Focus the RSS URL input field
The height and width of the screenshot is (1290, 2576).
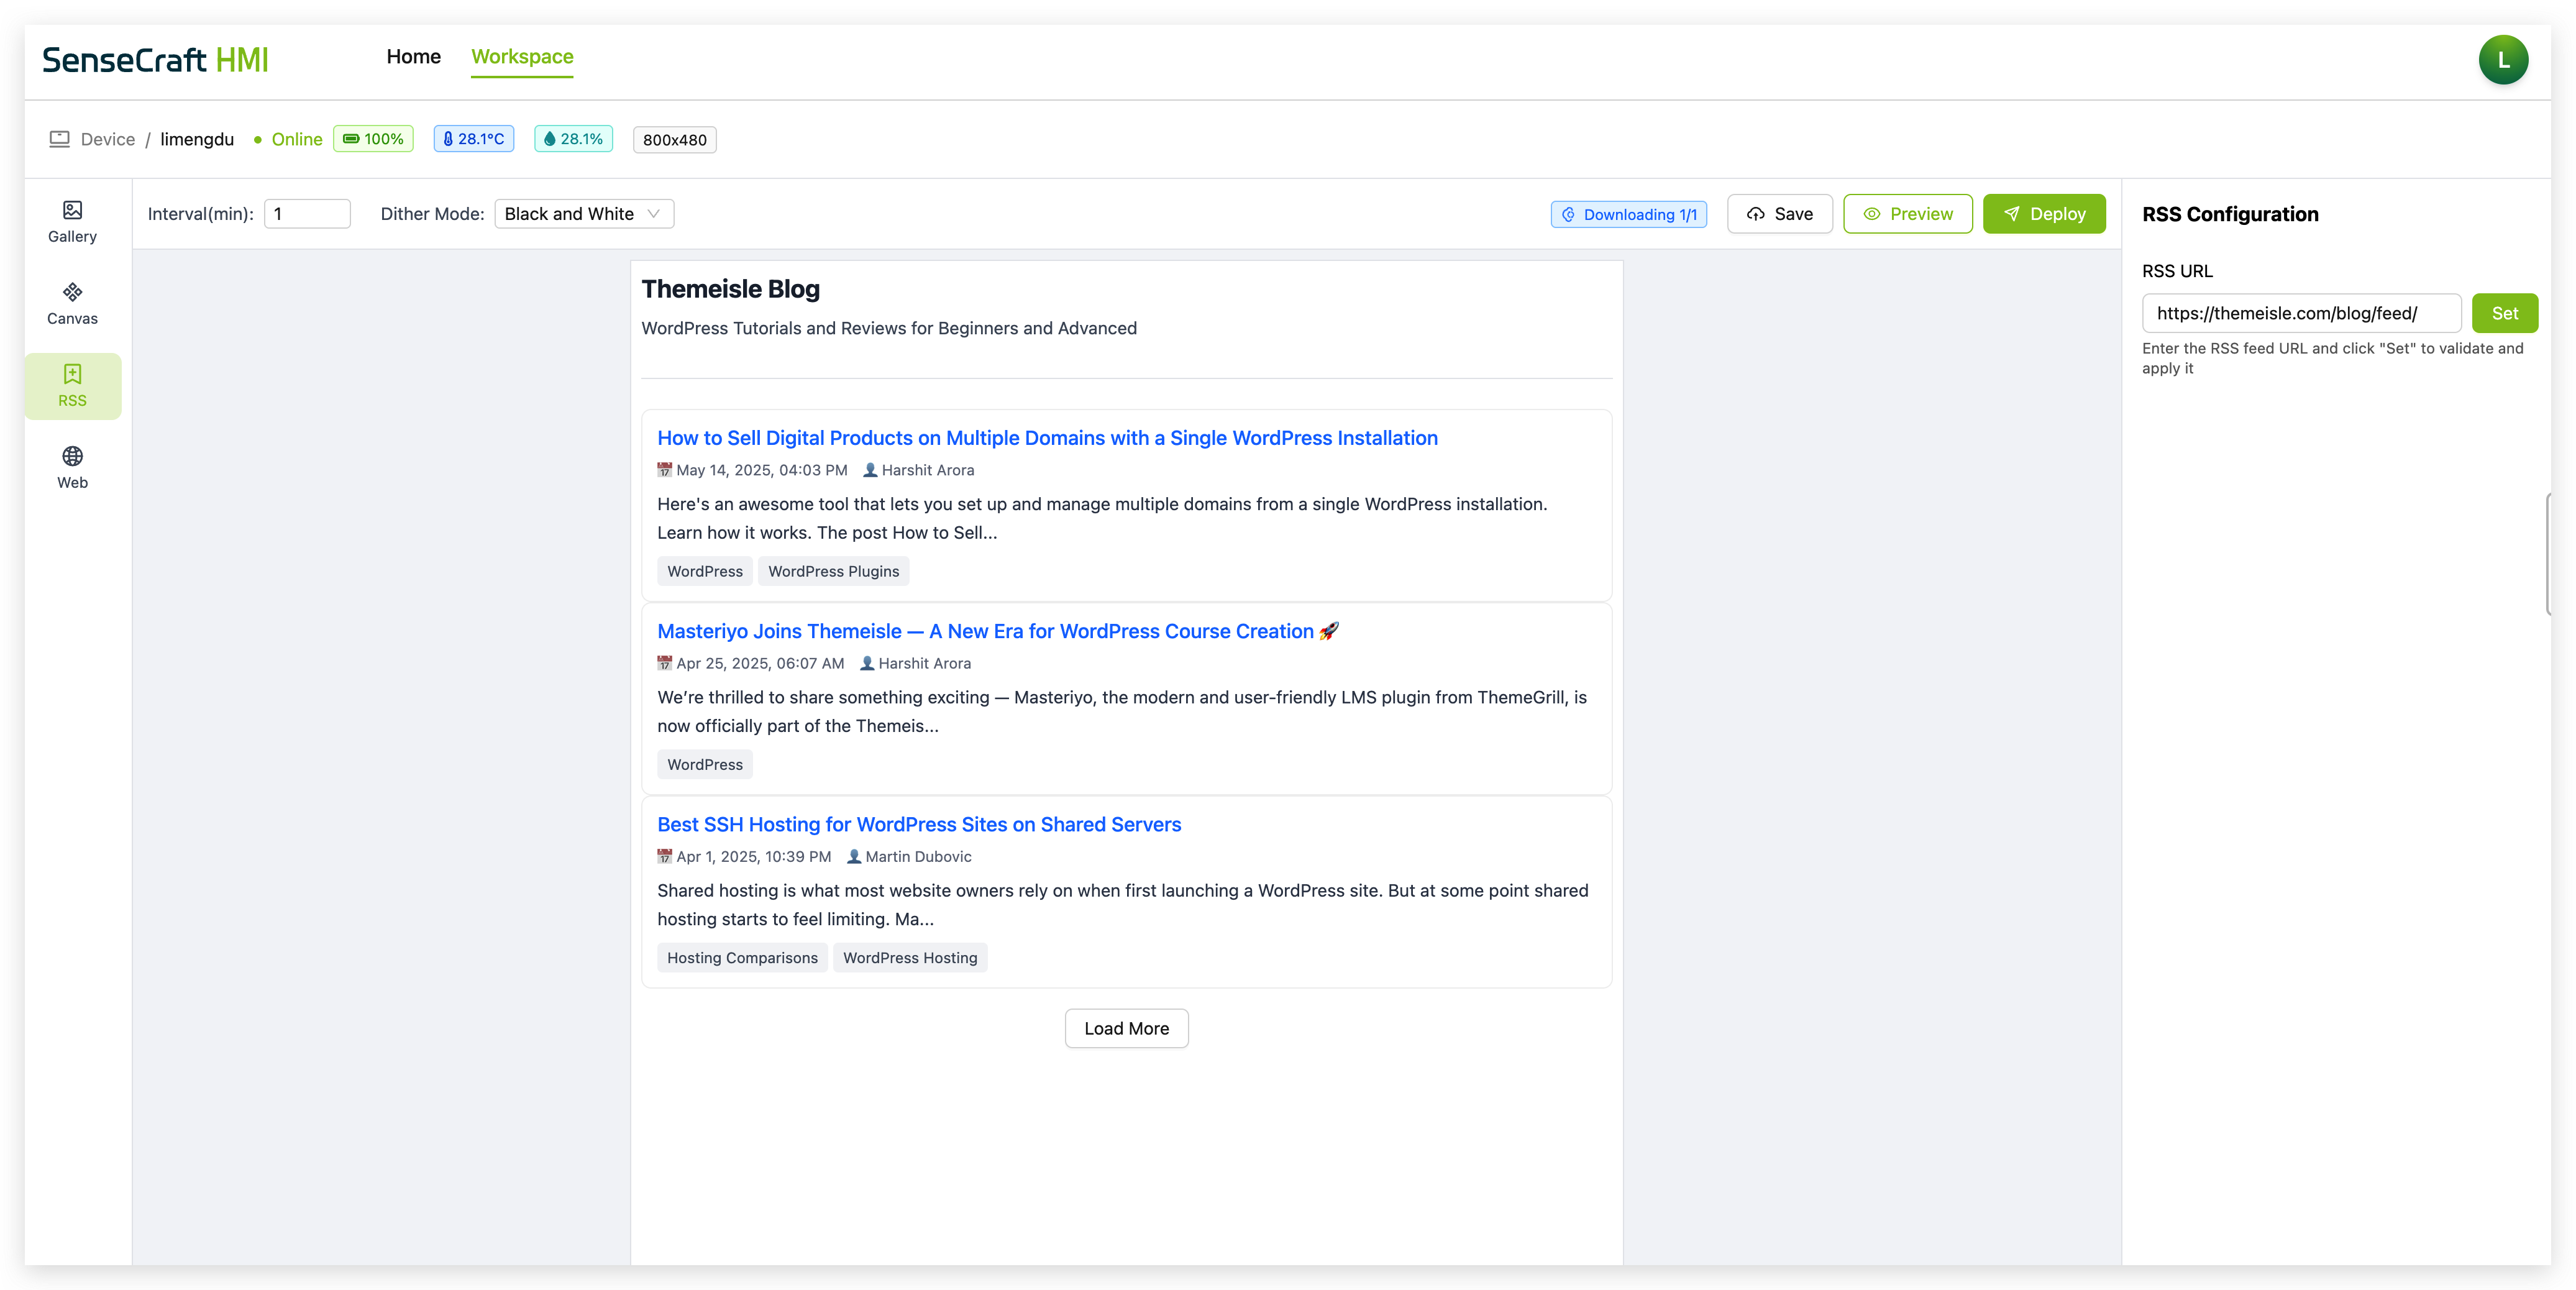pyautogui.click(x=2301, y=313)
